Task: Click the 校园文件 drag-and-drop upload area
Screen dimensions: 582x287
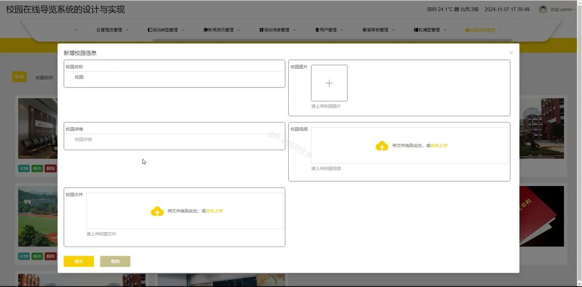Action: tap(185, 211)
